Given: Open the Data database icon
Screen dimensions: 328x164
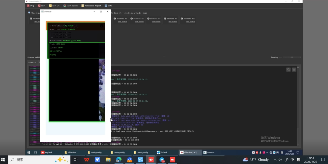Looking at the screenshot, I should [x=106, y=6].
